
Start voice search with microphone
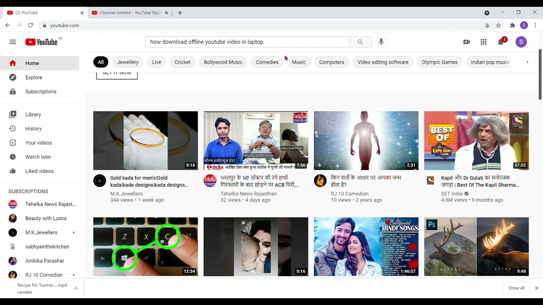pyautogui.click(x=381, y=42)
